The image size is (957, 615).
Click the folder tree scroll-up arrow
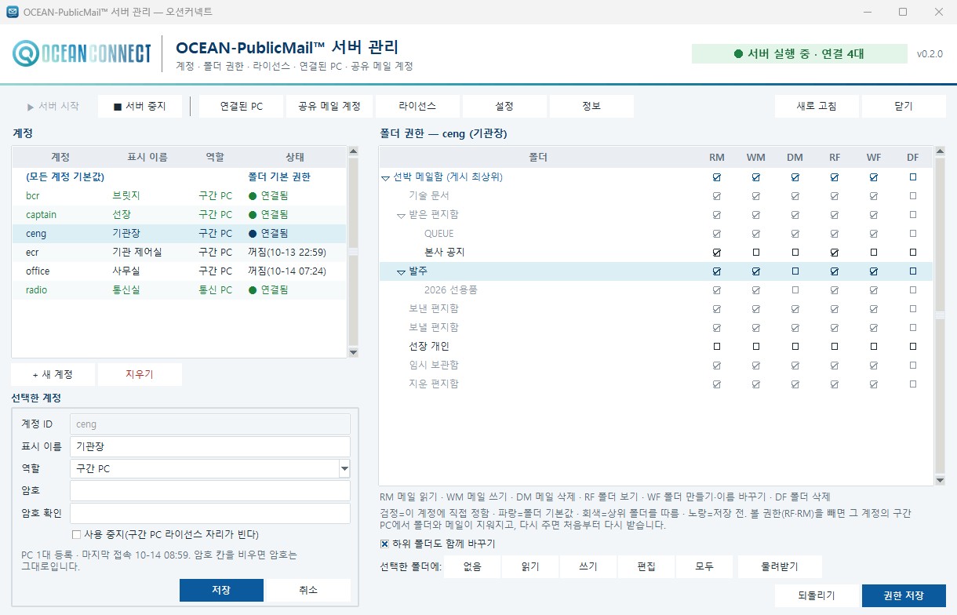pyautogui.click(x=940, y=151)
